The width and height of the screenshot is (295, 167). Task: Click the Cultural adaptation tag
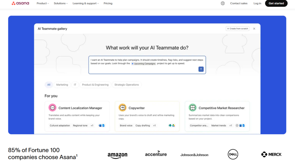[x=60, y=126]
